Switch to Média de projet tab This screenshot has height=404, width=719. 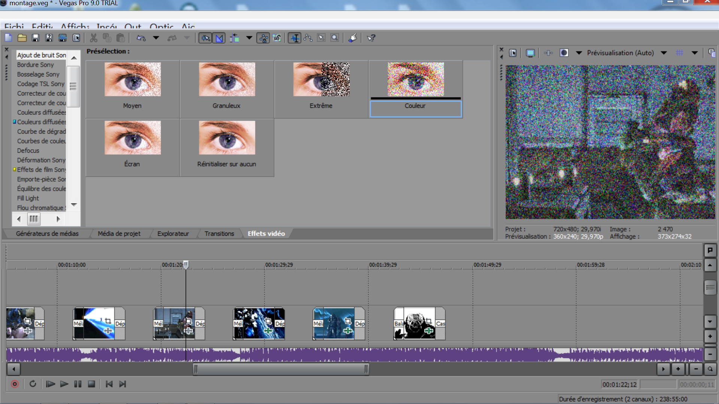(119, 234)
